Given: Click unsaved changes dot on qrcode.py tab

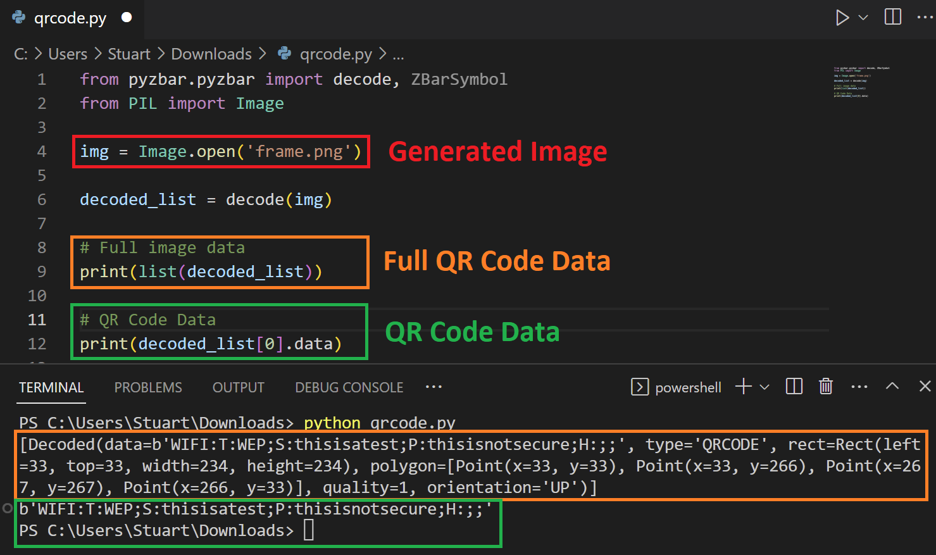Looking at the screenshot, I should coord(127,17).
